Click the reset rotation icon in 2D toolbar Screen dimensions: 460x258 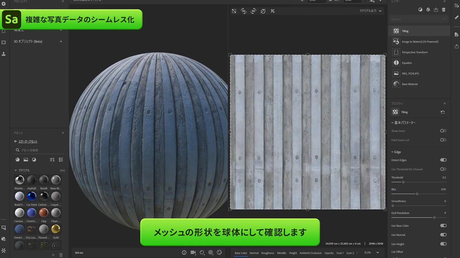(x=263, y=11)
